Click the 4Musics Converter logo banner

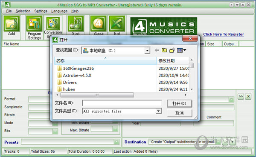click(x=163, y=26)
